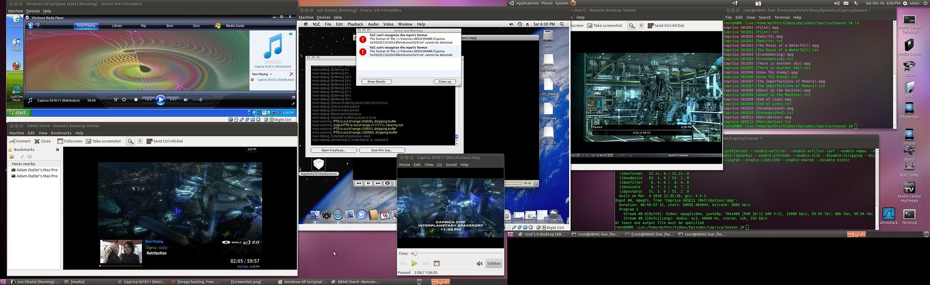This screenshot has height=285, width=930.
Task: Switch to the Library tab in Media Player
Action: [117, 26]
